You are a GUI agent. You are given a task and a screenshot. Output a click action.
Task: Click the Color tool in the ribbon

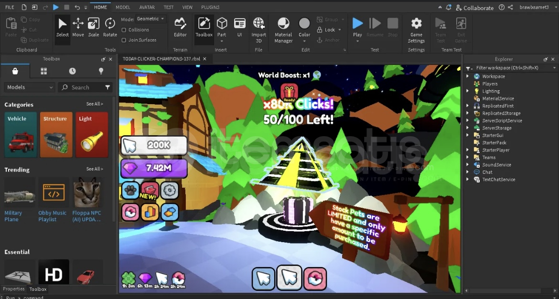304,27
